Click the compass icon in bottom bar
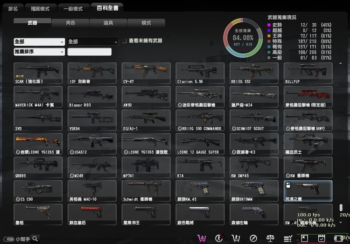This screenshot has width=350, height=244. pos(253,238)
